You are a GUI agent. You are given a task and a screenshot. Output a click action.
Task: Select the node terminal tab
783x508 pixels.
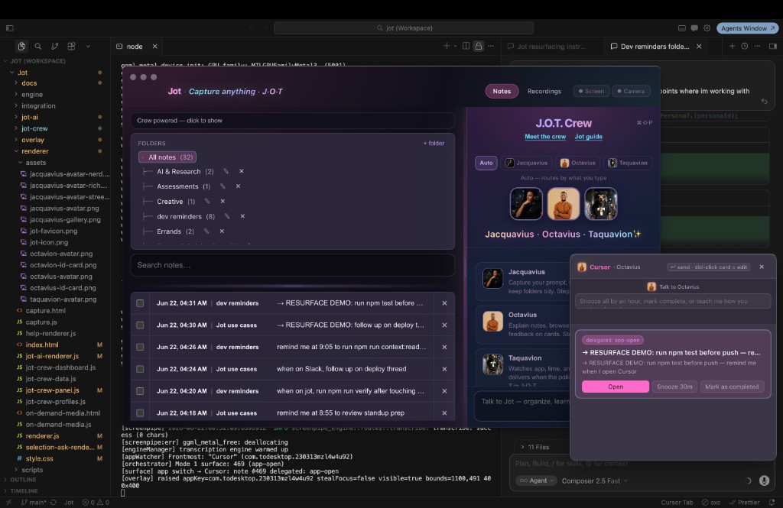click(135, 46)
